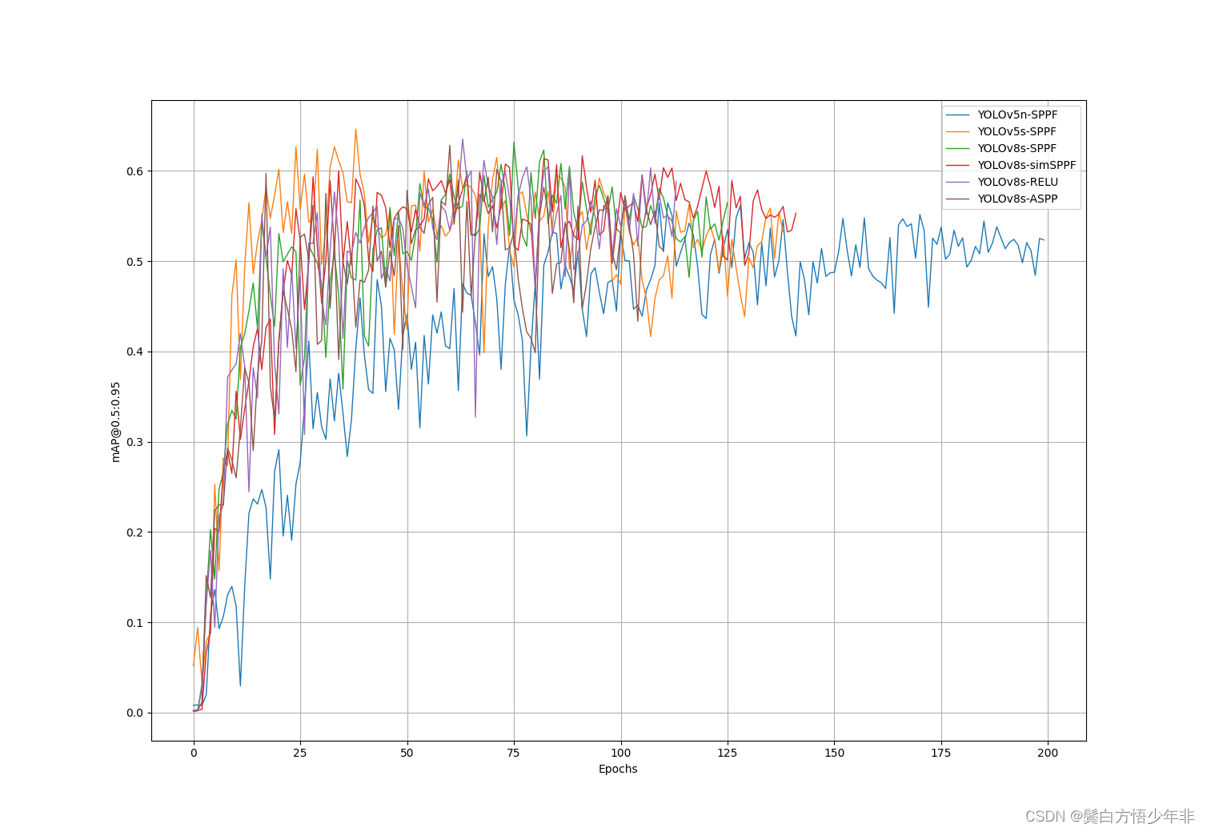Click the YOLOv5s-SPPF legend label

coord(1017,131)
